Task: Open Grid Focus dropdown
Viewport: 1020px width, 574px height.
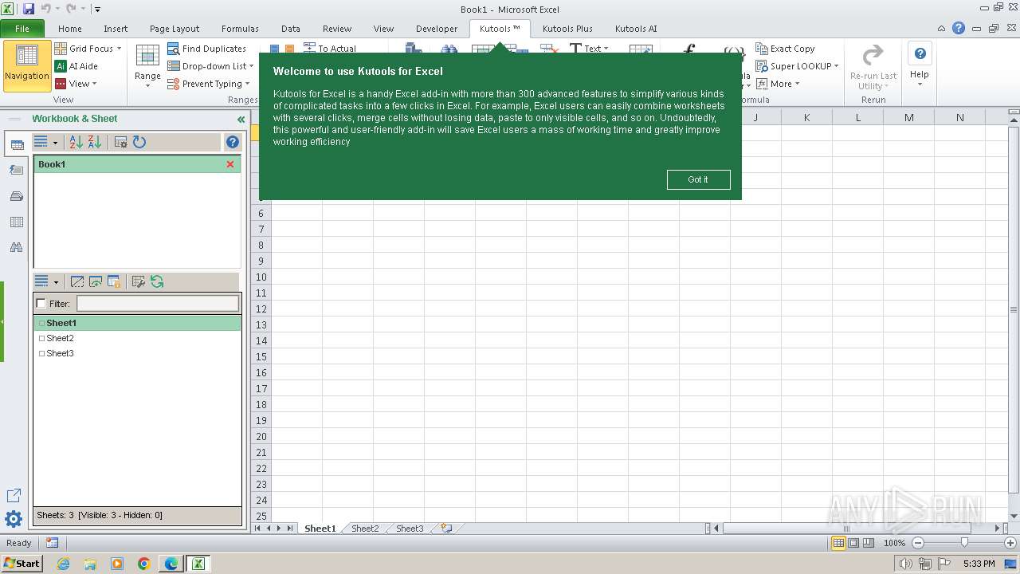Action: pos(88,49)
